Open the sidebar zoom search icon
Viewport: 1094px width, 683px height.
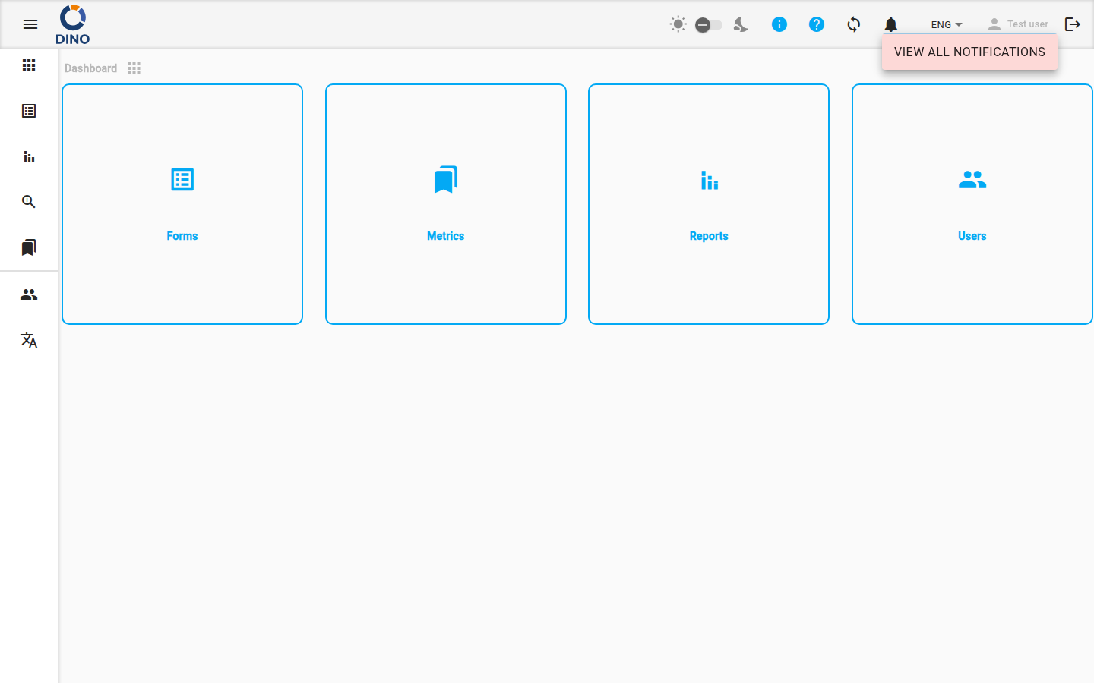click(29, 202)
